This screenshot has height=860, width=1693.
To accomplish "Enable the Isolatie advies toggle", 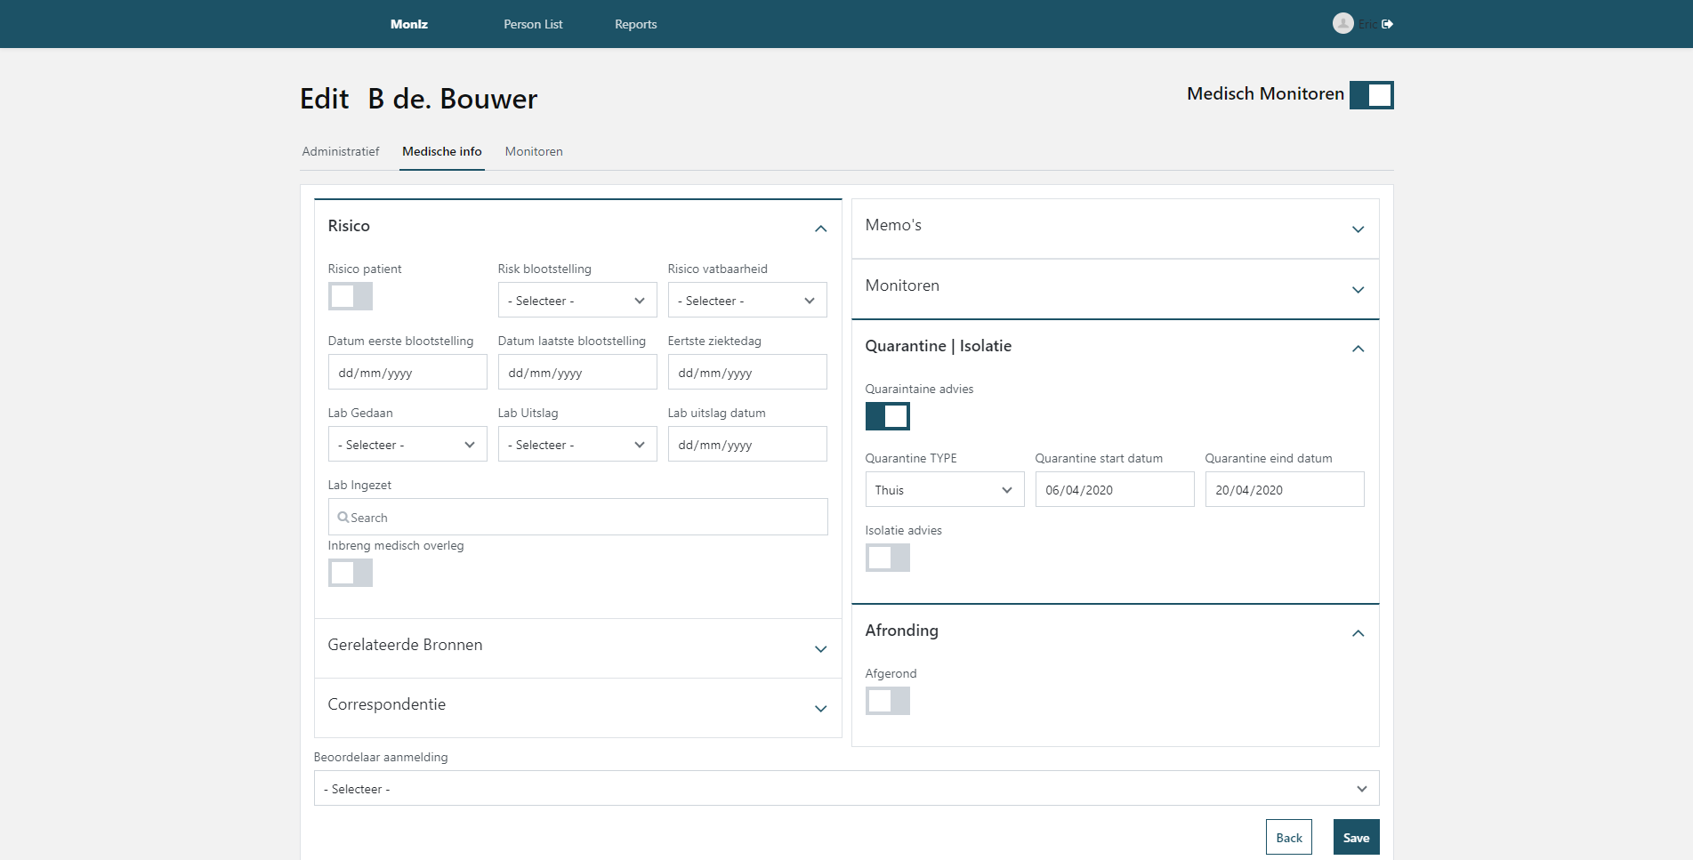I will click(888, 558).
